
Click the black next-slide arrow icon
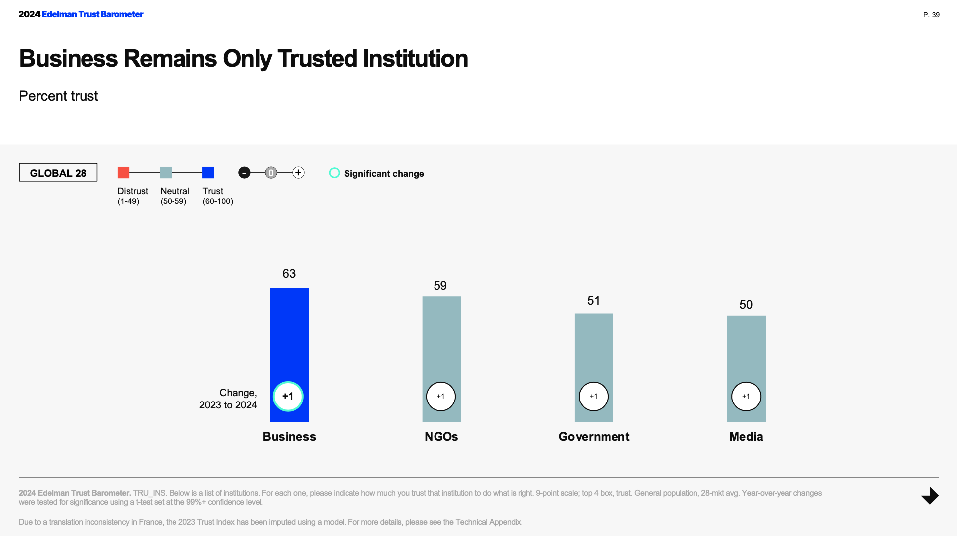point(930,496)
